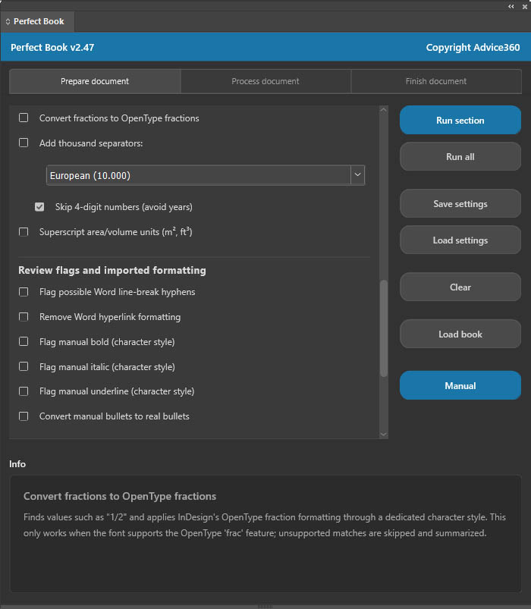Switch to the Finish document tab
Screen dimensions: 531x609
click(436, 81)
